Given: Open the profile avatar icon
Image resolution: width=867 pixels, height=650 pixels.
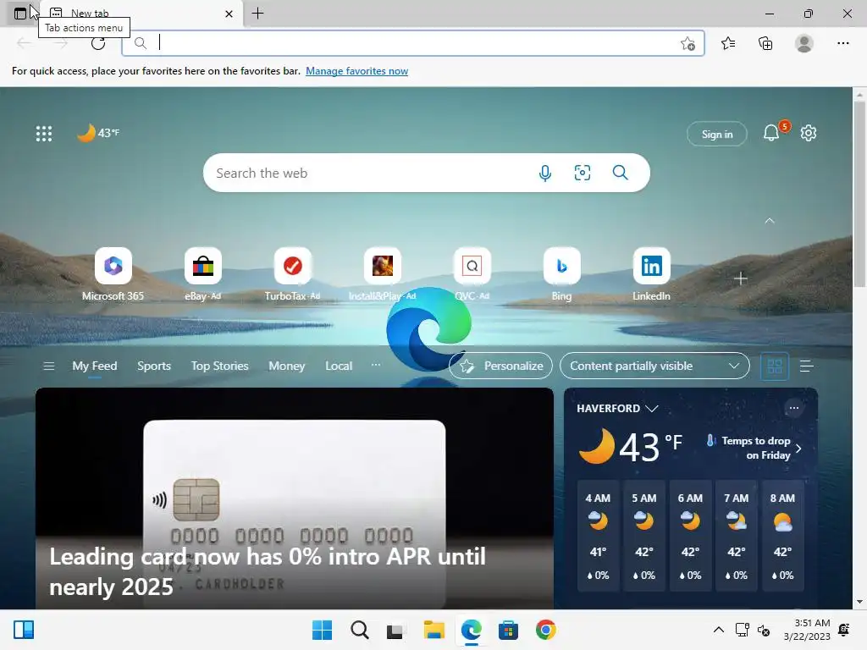Looking at the screenshot, I should pyautogui.click(x=804, y=43).
